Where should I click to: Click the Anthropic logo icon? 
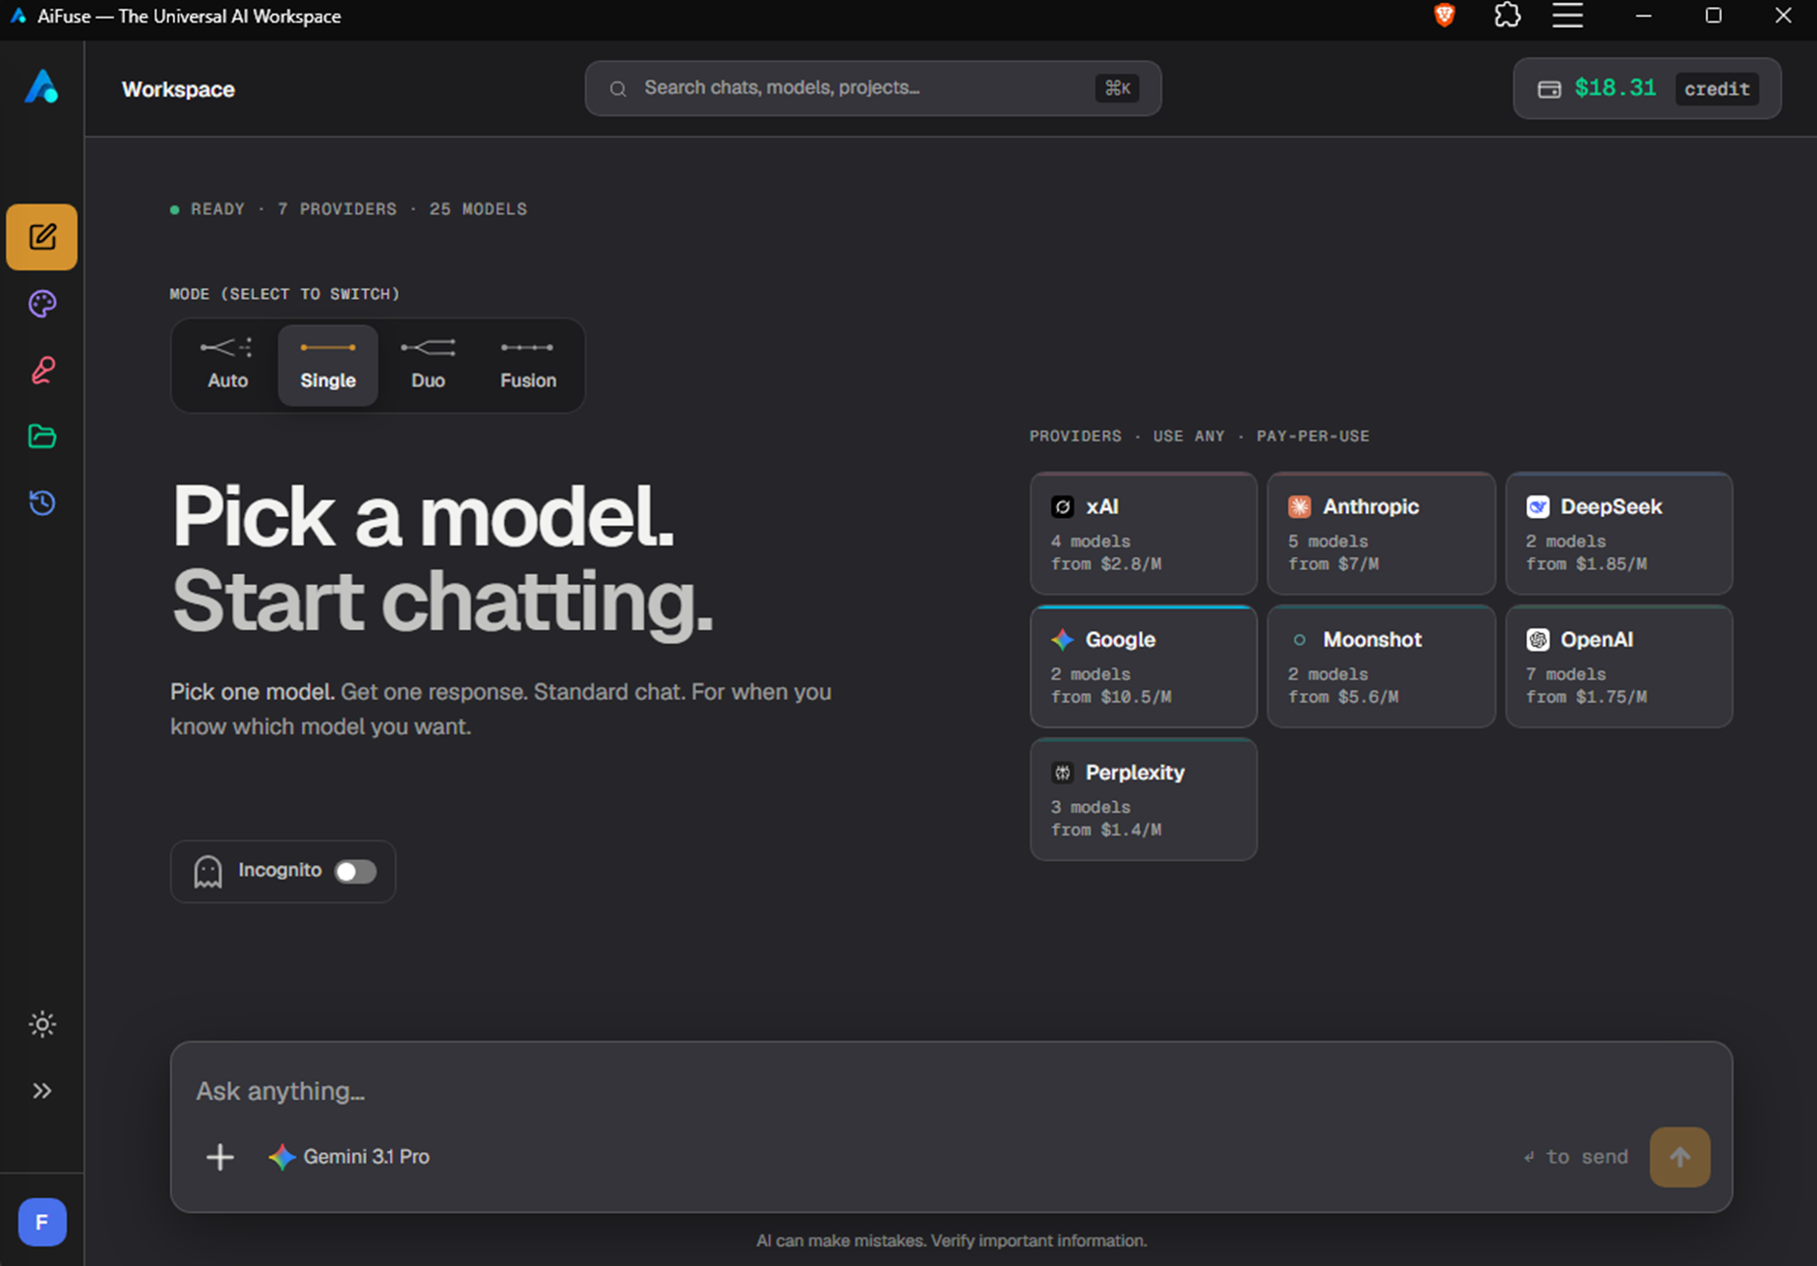tap(1300, 507)
